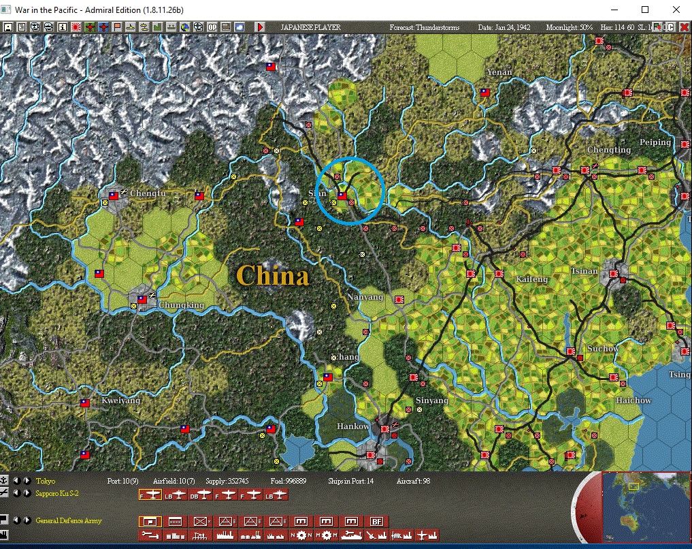Click previous unit arrow beside General Defence Army
Viewport: 692px width, 549px height.
(17, 520)
